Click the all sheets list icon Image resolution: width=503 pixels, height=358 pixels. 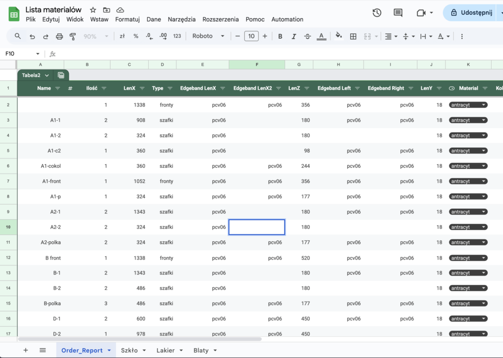tap(43, 350)
